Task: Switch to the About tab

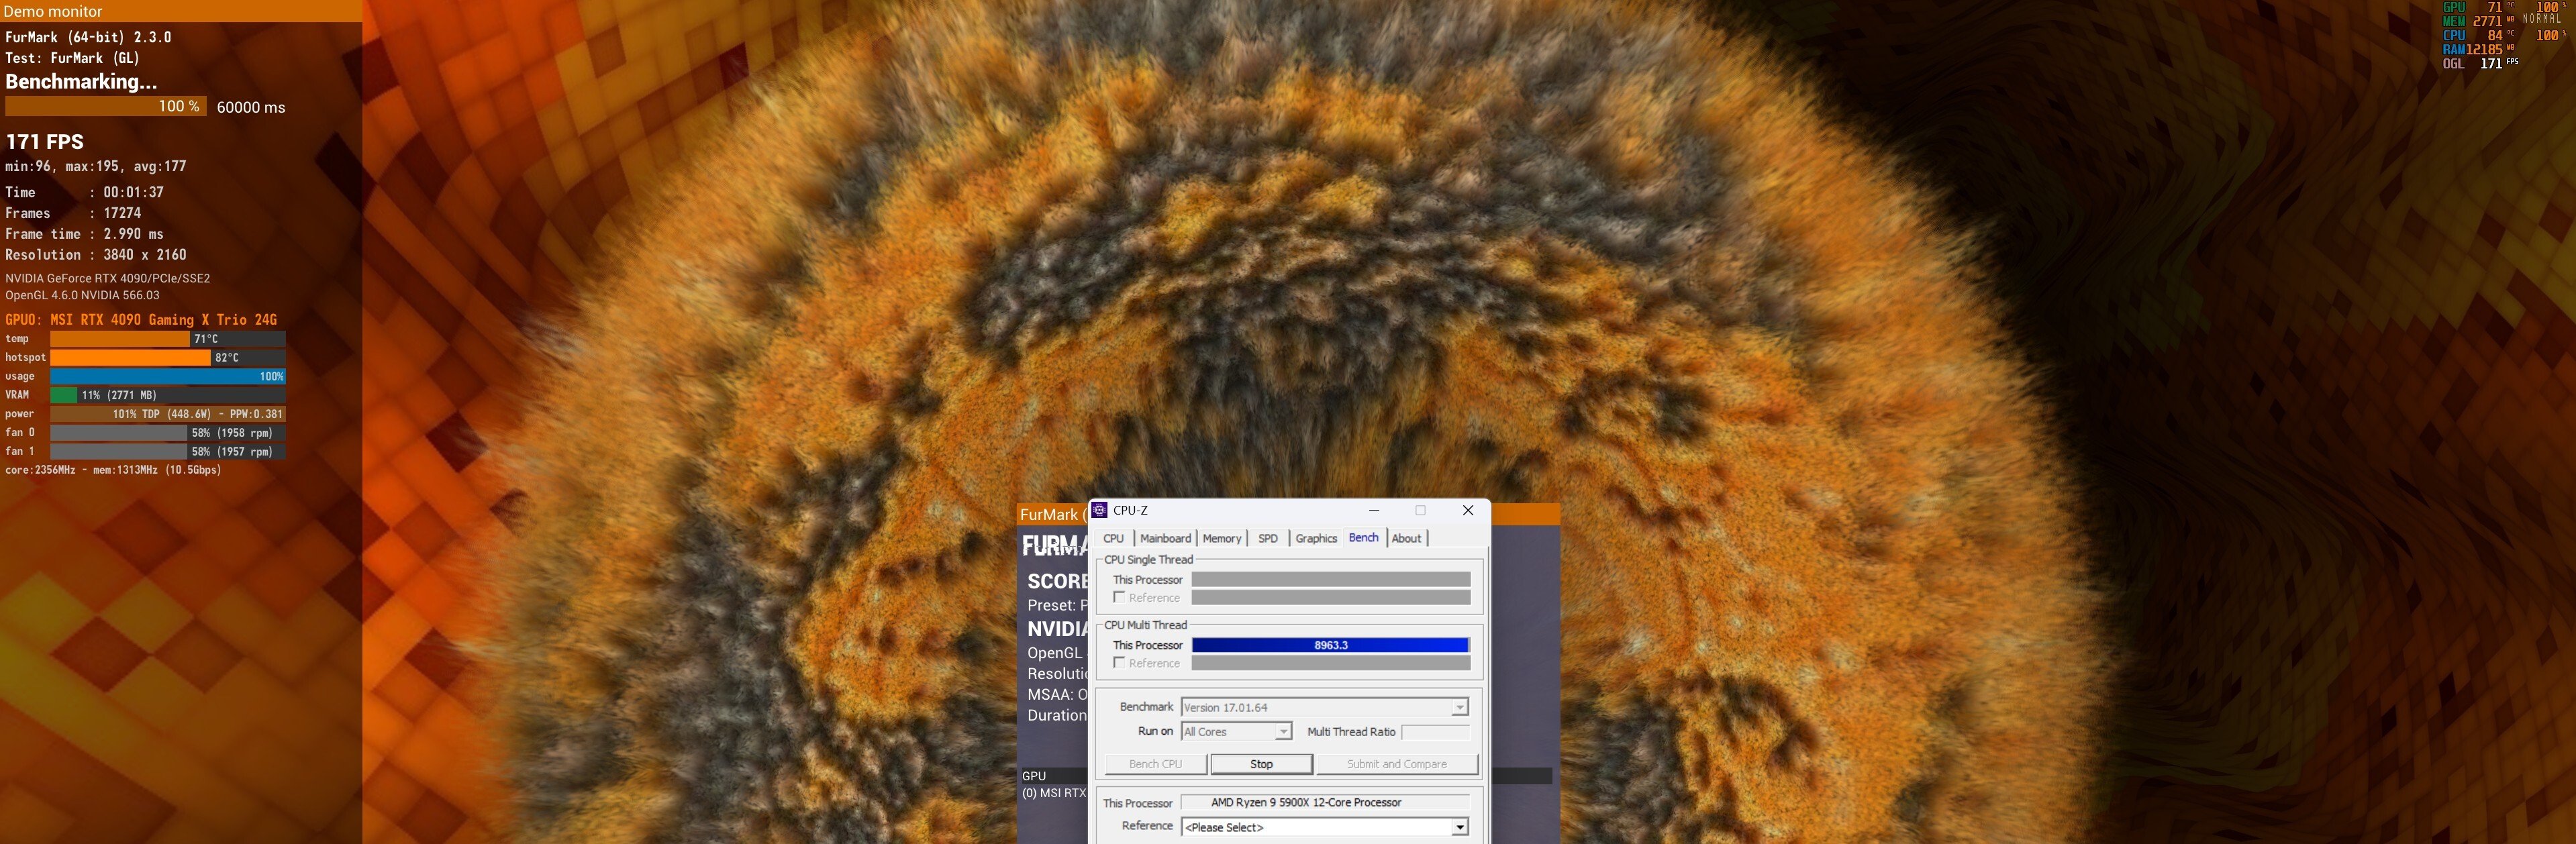Action: [1406, 538]
